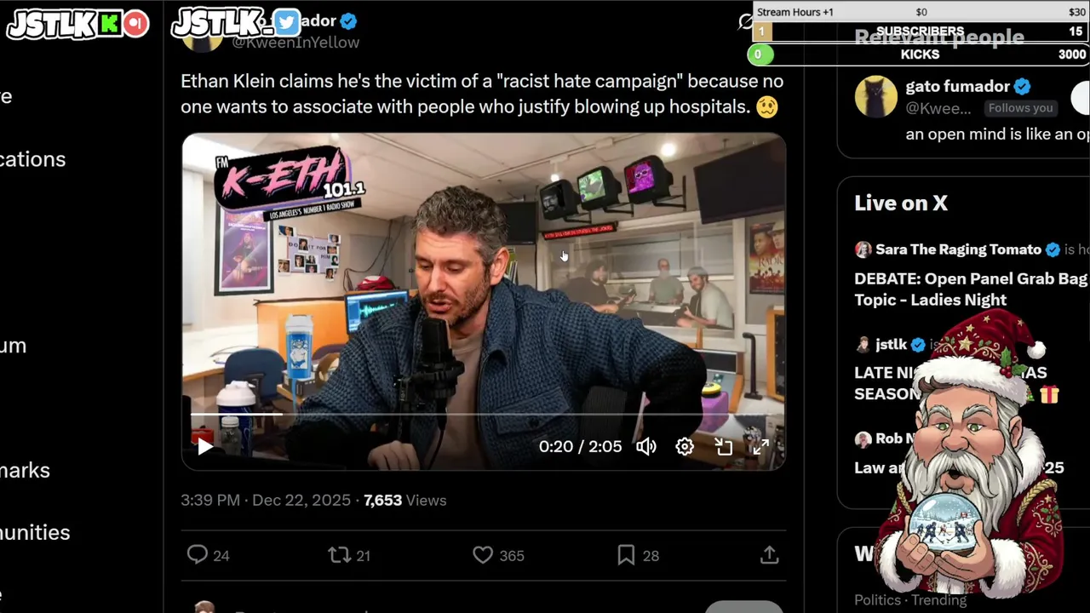The image size is (1090, 613).
Task: Join Sara The Raging Tomato debate space
Action: coord(972,274)
